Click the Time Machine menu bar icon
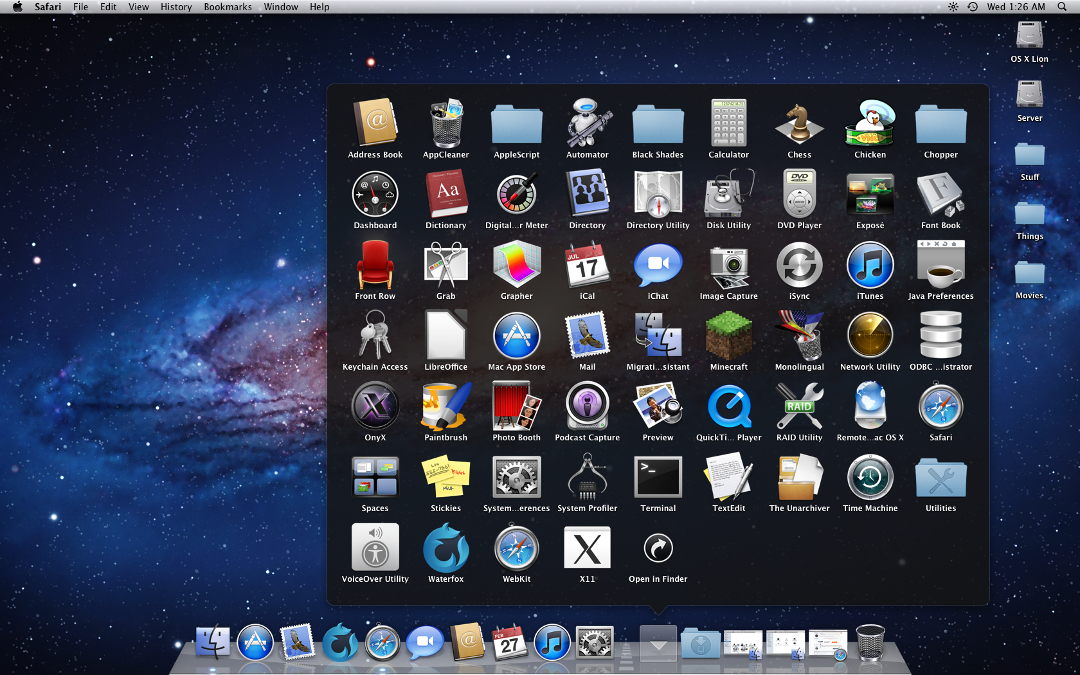The width and height of the screenshot is (1080, 675). click(x=973, y=7)
